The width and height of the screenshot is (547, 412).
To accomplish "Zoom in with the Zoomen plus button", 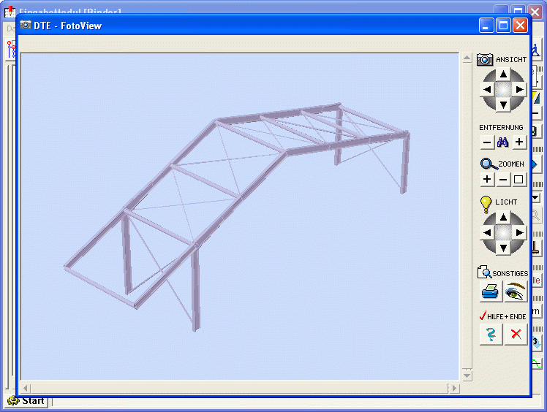I will 487,180.
